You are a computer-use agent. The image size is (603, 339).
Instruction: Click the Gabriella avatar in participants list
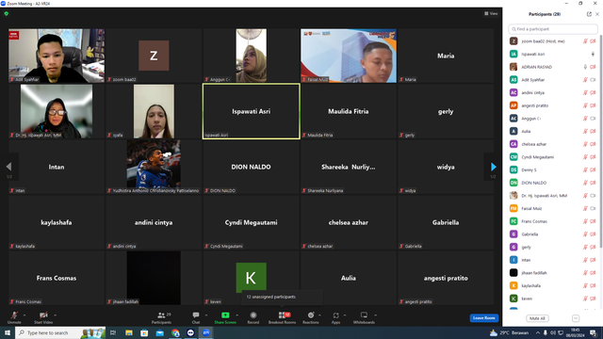point(513,234)
